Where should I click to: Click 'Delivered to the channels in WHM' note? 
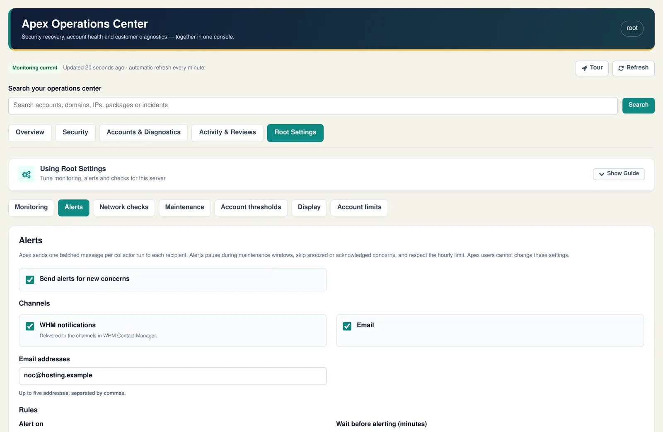98,336
